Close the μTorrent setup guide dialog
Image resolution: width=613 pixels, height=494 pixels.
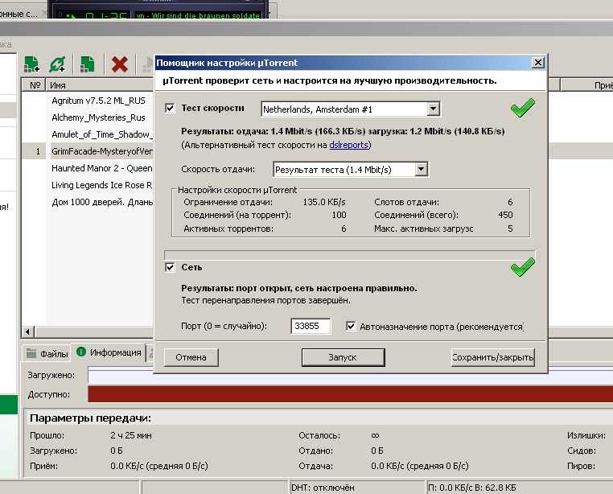538,63
